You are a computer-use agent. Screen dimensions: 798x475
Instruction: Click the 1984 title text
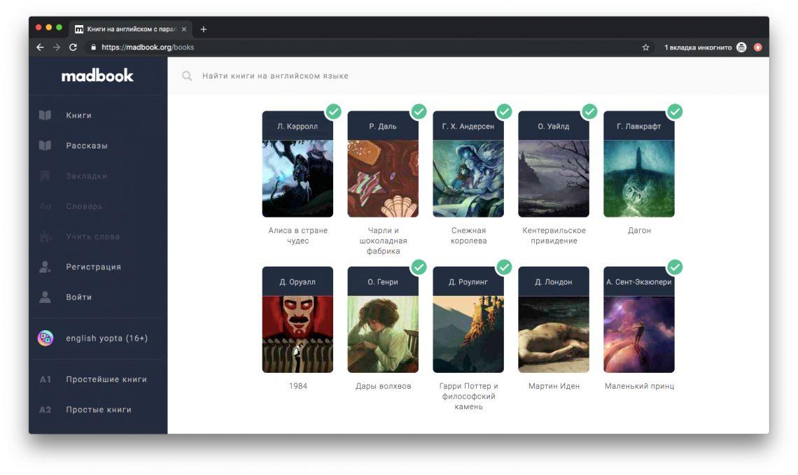pyautogui.click(x=298, y=386)
